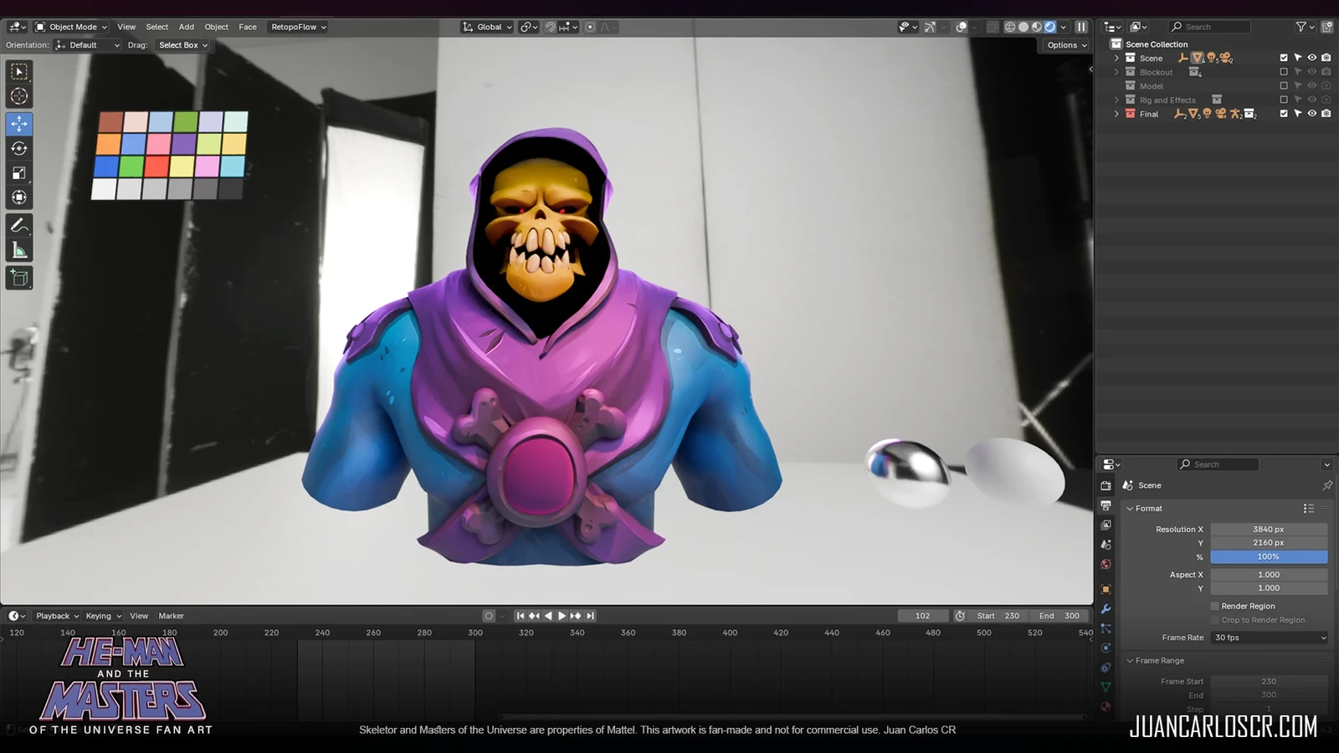
Task: Open the Select menu
Action: click(x=157, y=27)
